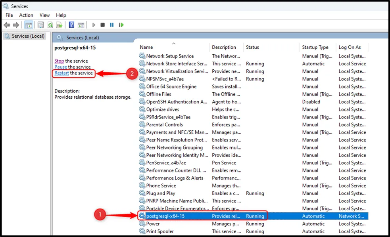
Task: Click the green Refresh toolbar icon
Action: 50,25
